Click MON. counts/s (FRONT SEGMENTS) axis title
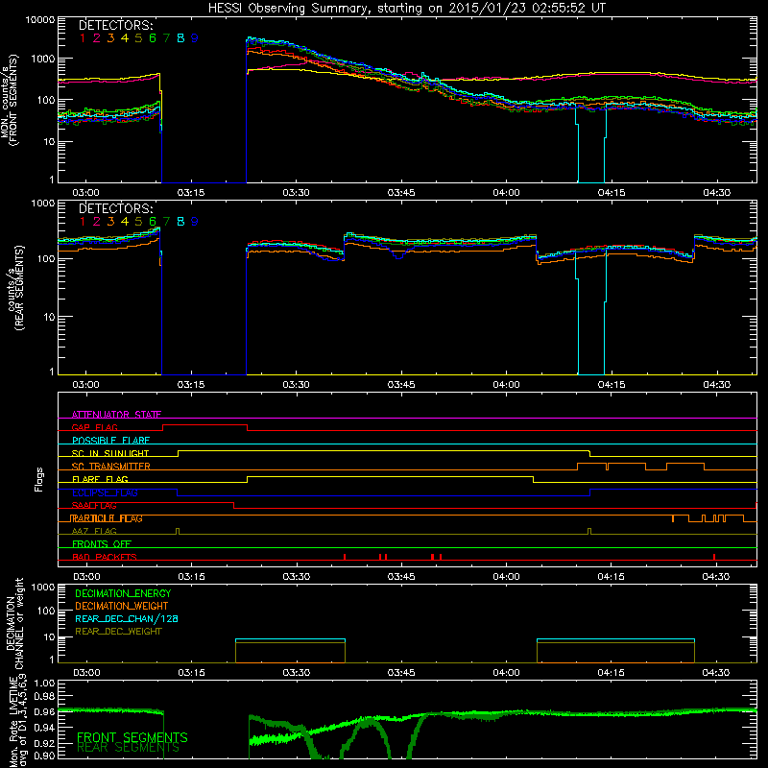The image size is (768, 768). 10,101
